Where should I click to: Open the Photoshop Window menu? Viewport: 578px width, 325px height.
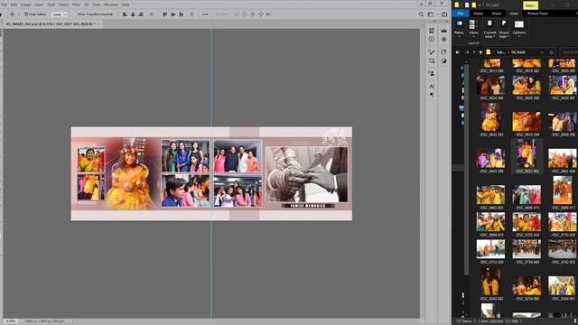point(110,5)
